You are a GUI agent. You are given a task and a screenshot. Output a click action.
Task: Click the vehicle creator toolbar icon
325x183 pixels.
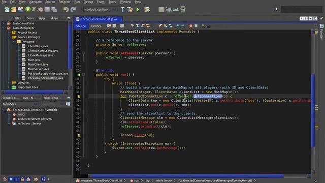pyautogui.click(x=183, y=10)
